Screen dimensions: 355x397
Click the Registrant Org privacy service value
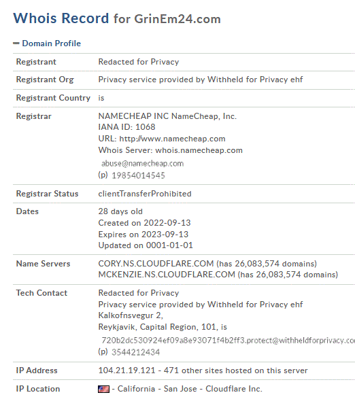click(201, 80)
